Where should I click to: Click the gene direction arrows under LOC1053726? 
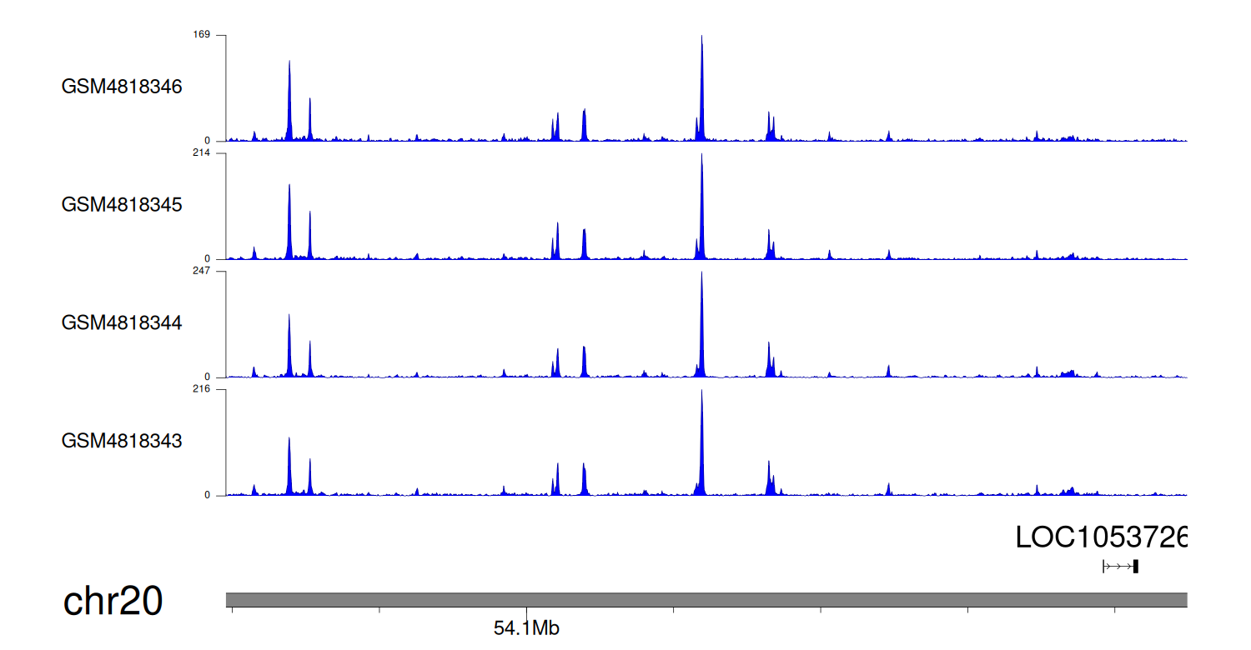click(x=1118, y=567)
